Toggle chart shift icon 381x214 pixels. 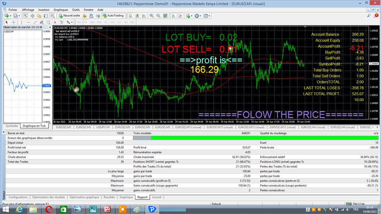pos(180,16)
